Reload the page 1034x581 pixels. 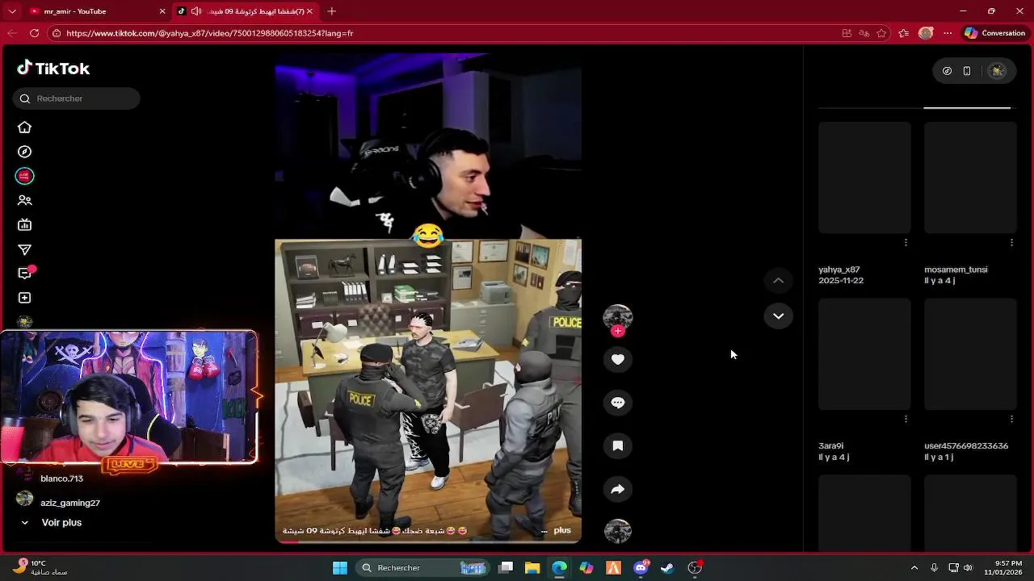tap(34, 33)
